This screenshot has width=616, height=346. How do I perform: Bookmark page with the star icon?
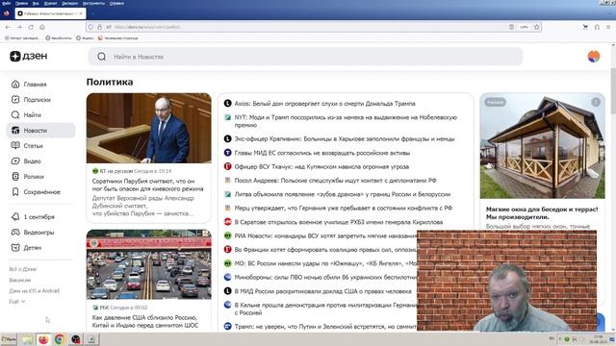(x=537, y=27)
